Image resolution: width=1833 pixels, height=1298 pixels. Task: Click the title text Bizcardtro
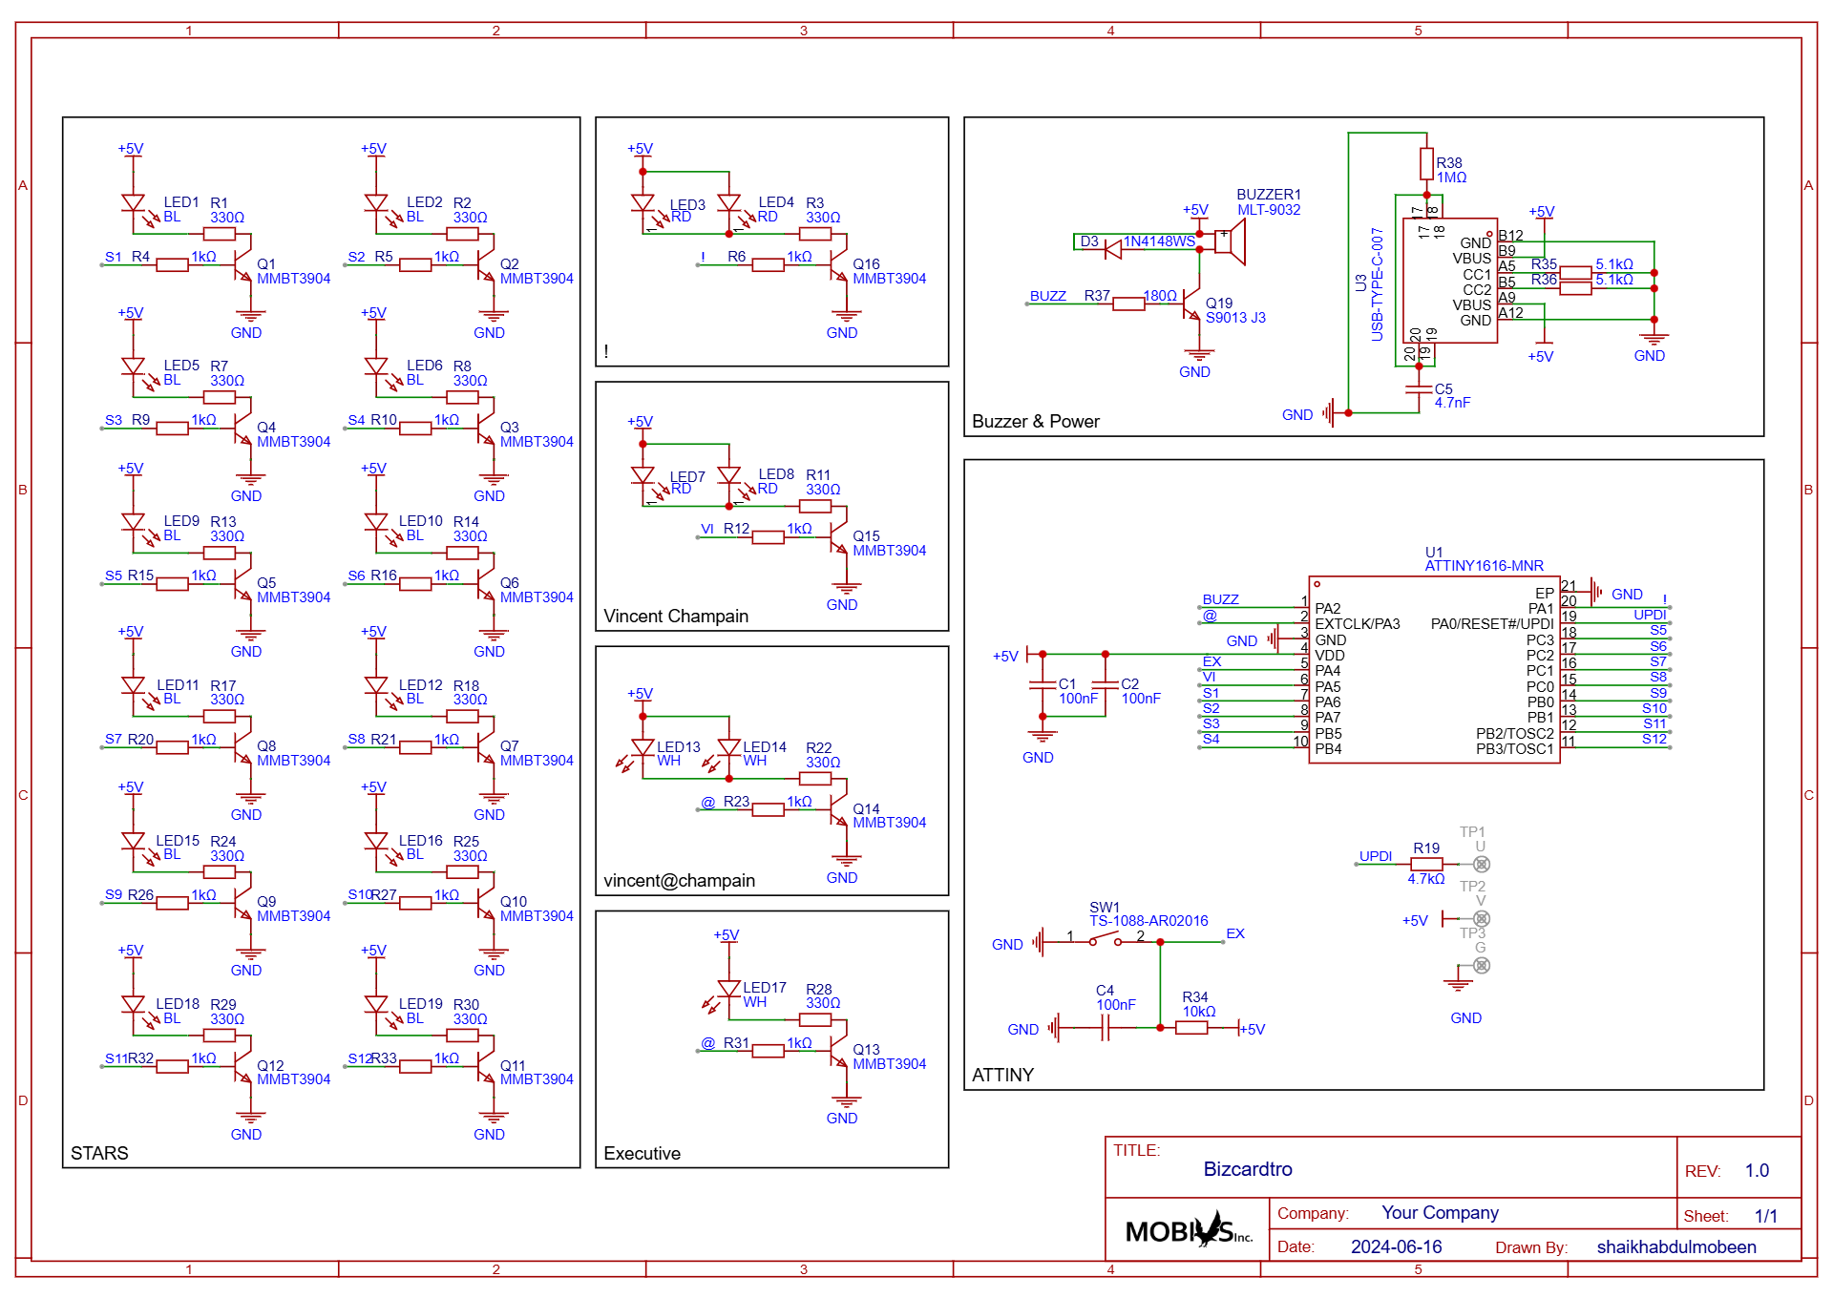point(1248,1169)
